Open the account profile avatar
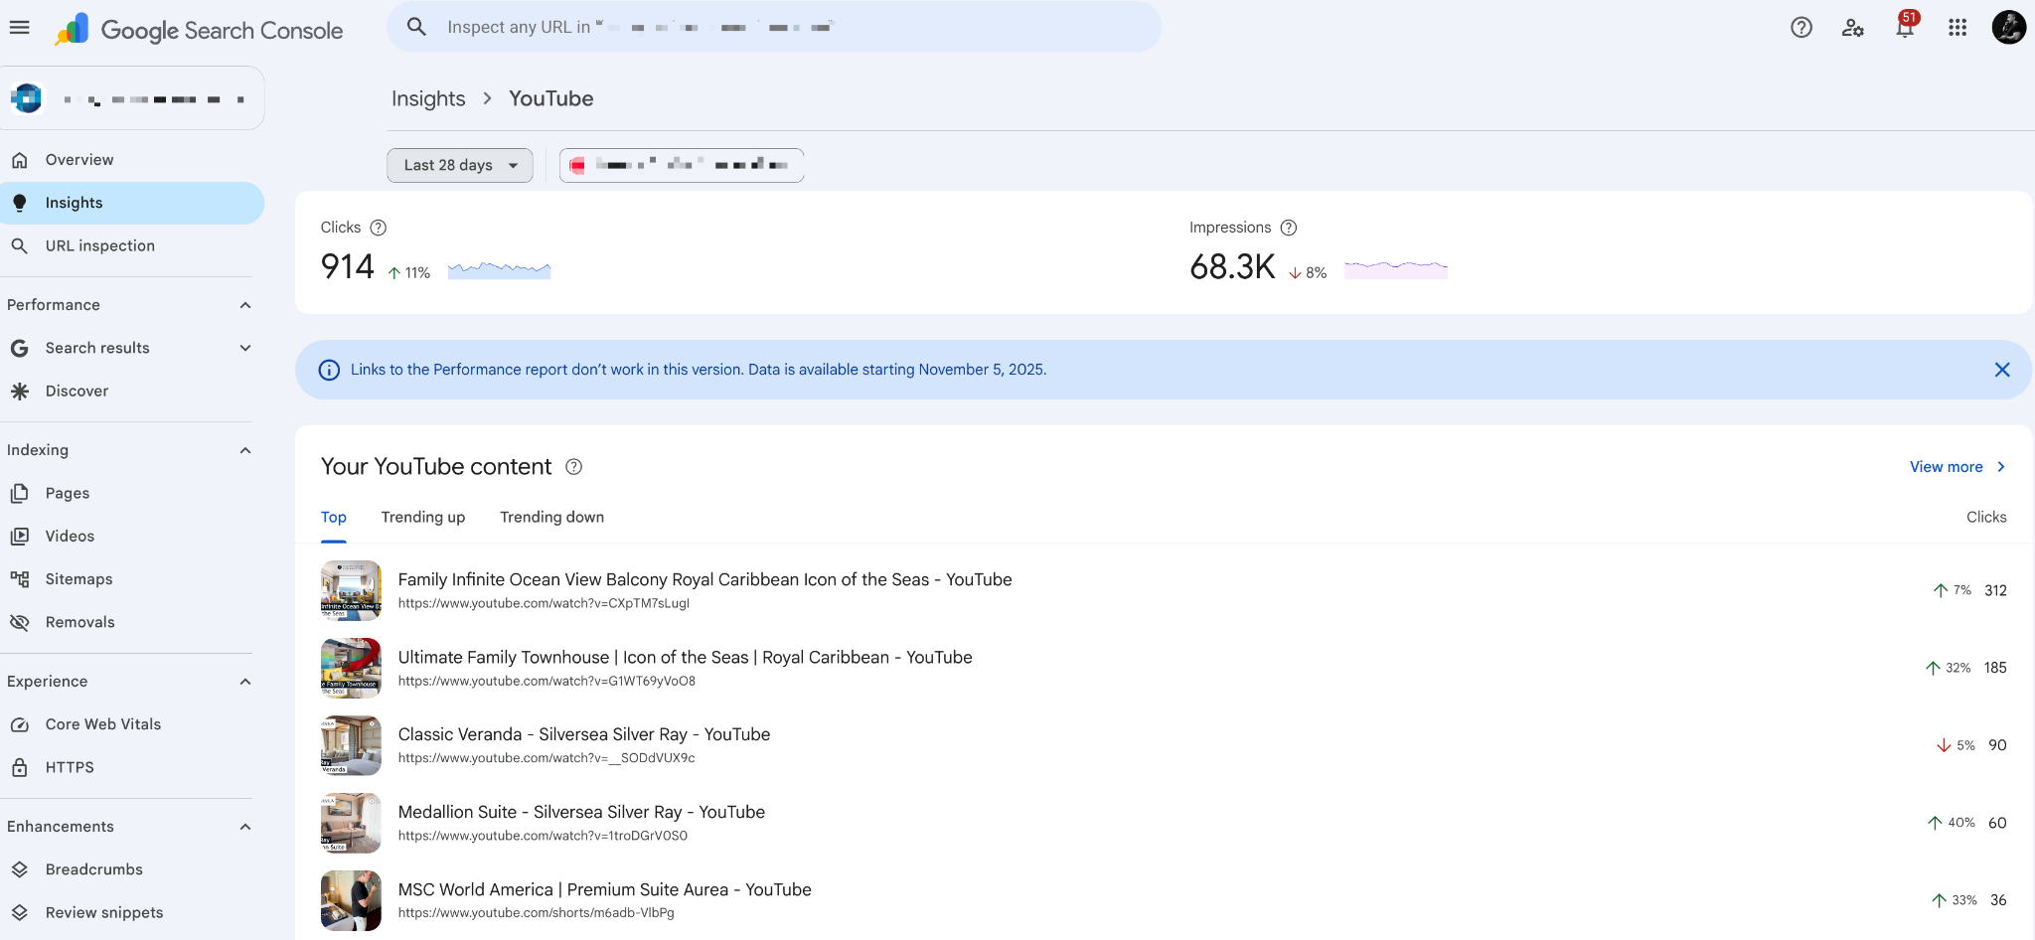Viewport: 2035px width, 940px height. pyautogui.click(x=2009, y=28)
